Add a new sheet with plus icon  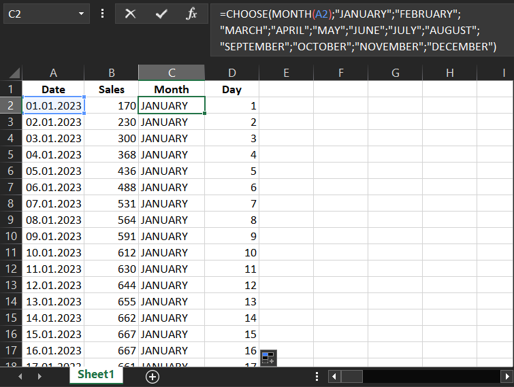(152, 376)
